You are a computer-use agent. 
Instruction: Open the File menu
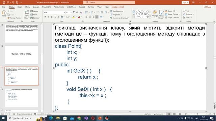(4, 7)
